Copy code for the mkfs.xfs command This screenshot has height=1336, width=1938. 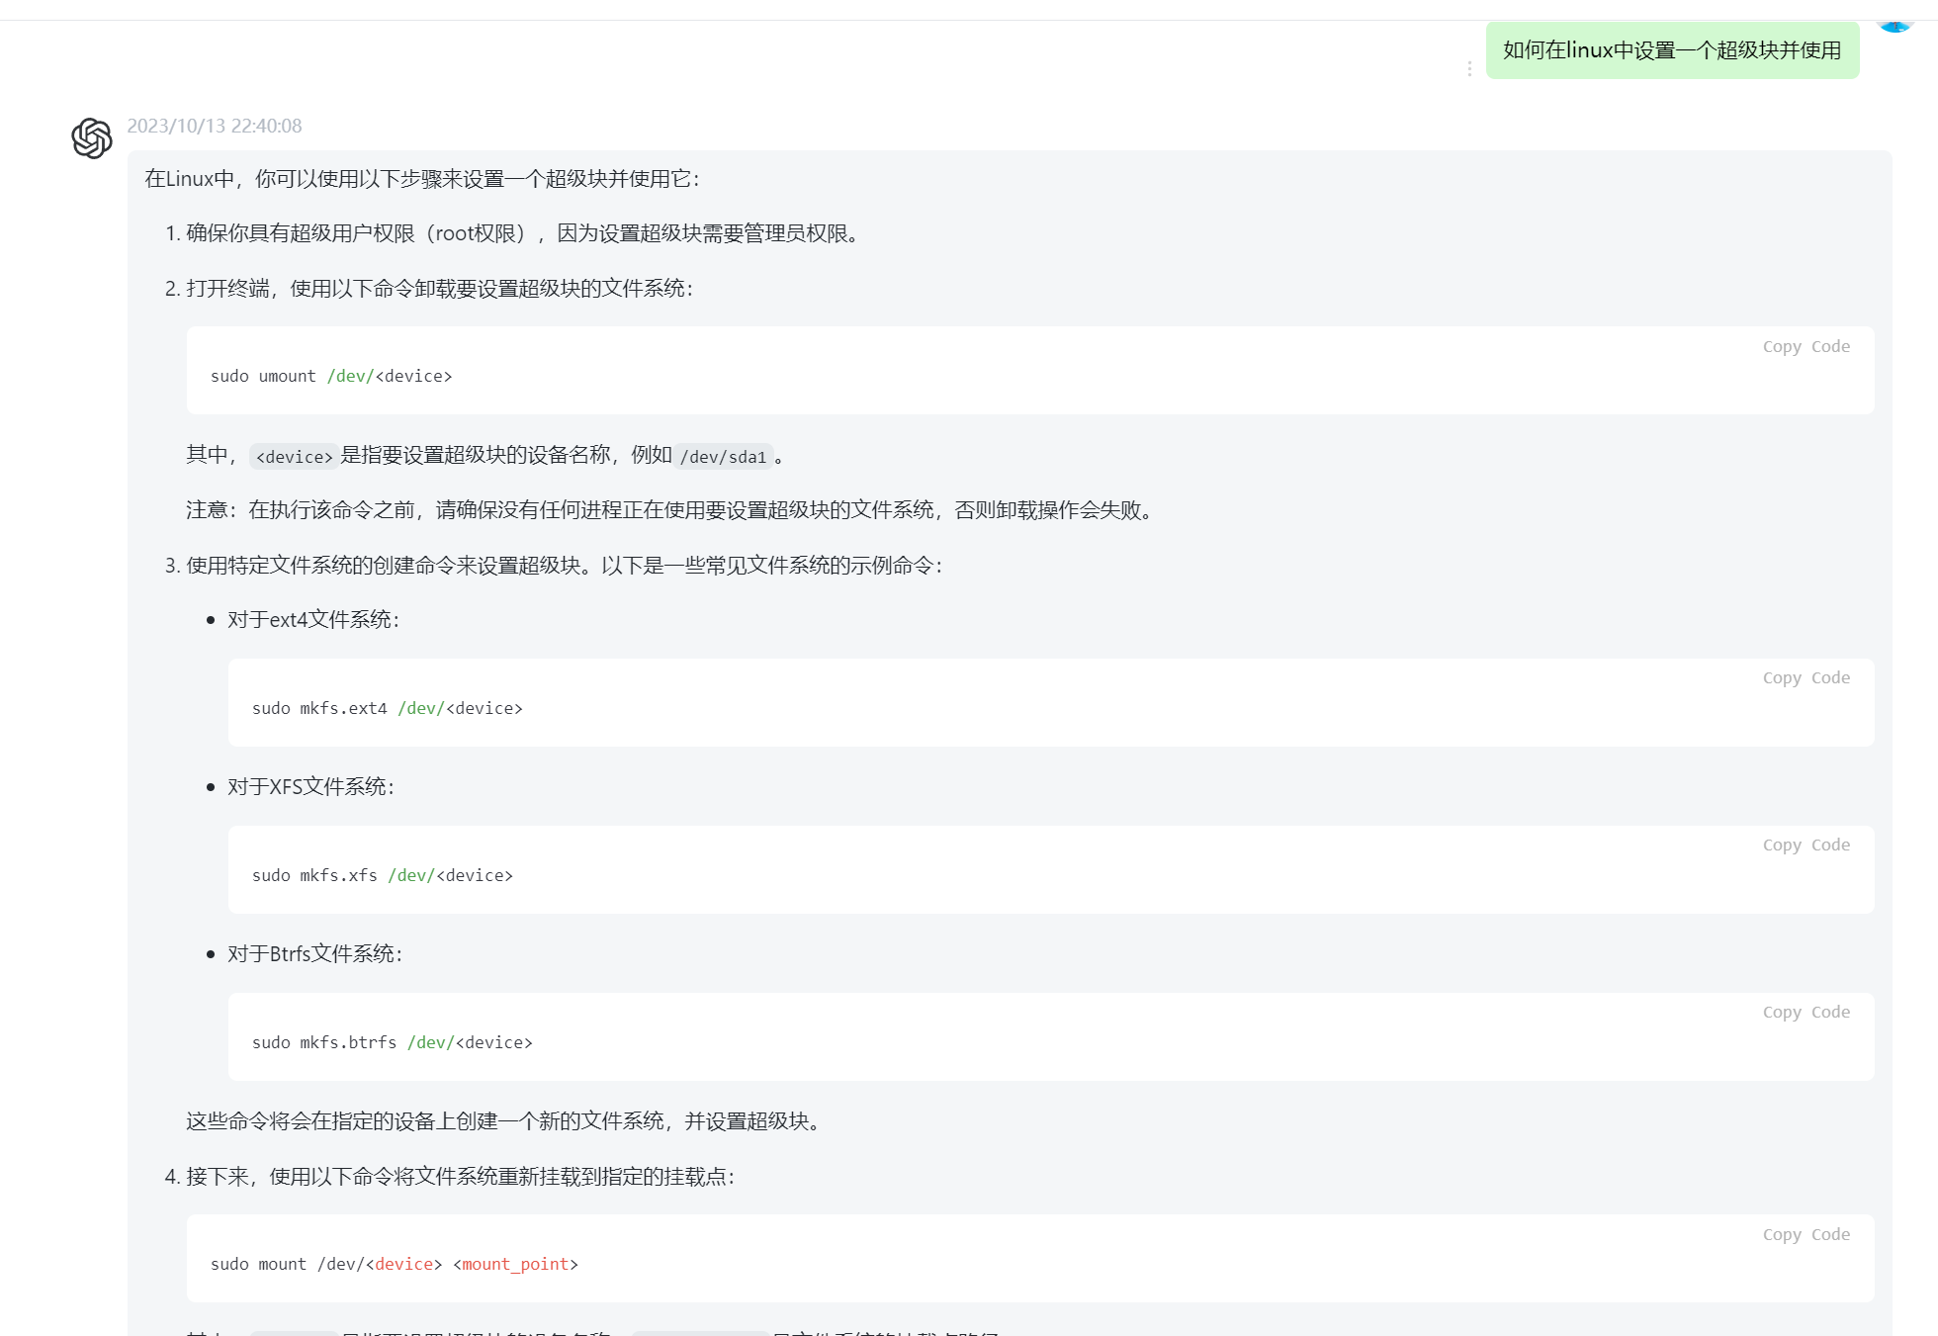pyautogui.click(x=1806, y=846)
